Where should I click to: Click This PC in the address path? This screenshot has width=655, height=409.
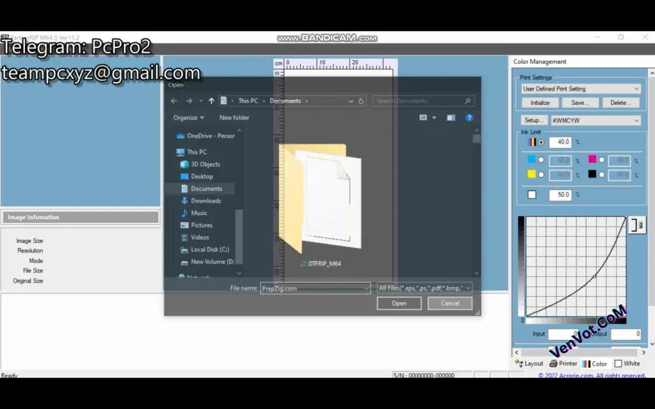[x=248, y=101]
